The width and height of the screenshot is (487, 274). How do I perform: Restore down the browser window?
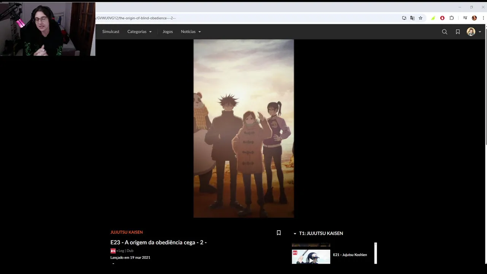tap(471, 7)
